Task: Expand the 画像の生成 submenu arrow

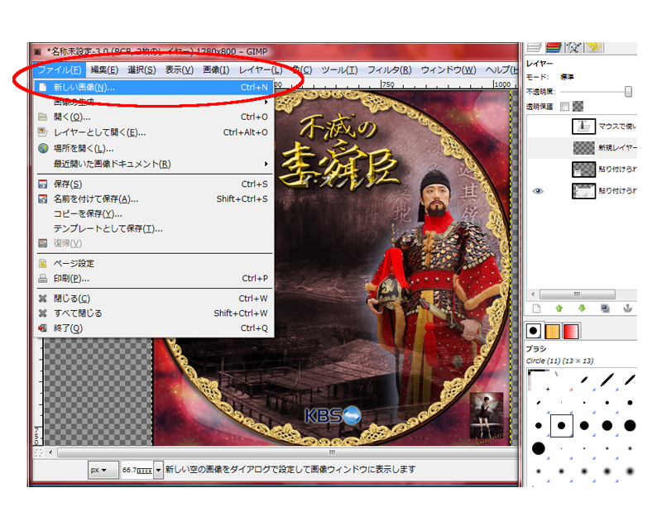Action: tap(266, 102)
